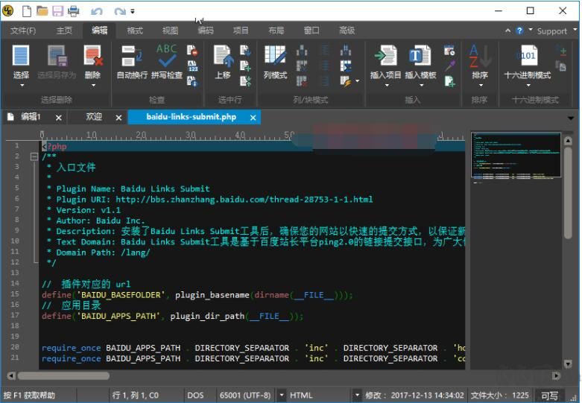Image resolution: width=582 pixels, height=403 pixels.
Task: Open the 视图 ribbon tab
Action: coord(170,31)
